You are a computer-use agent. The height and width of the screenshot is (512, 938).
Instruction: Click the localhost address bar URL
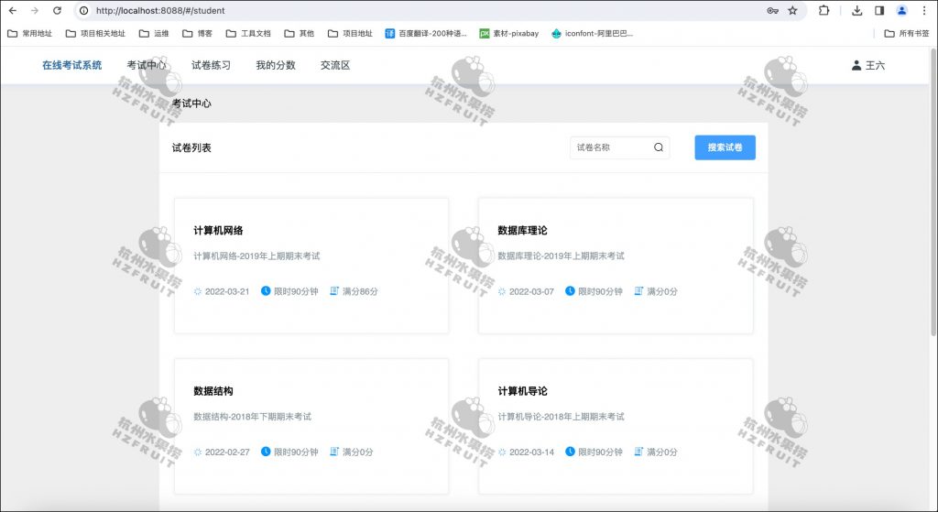[160, 11]
